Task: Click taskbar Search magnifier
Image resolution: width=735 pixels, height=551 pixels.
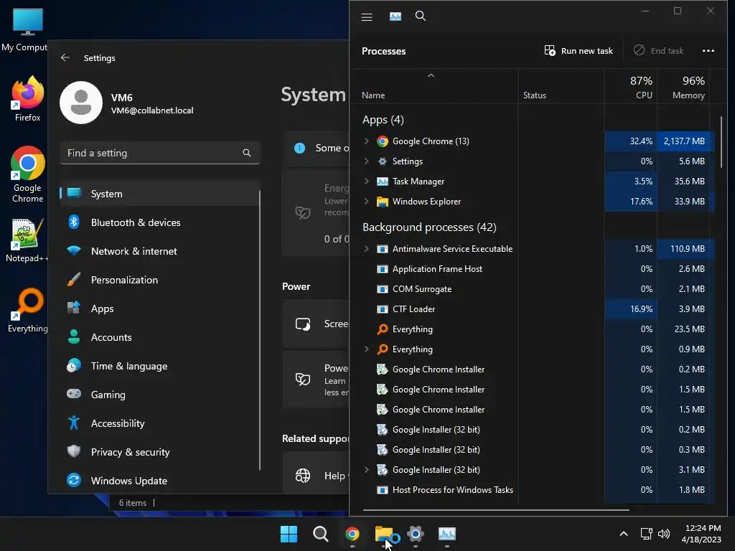Action: pyautogui.click(x=321, y=534)
